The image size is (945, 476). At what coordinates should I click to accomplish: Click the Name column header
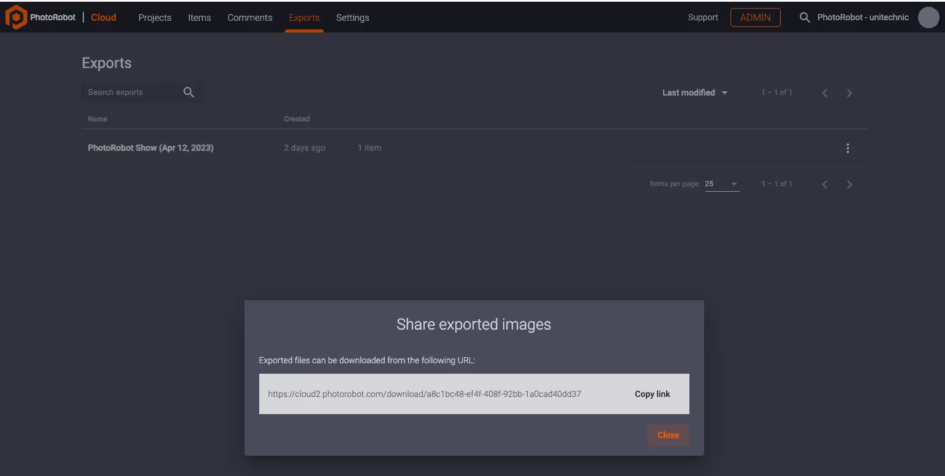(x=97, y=119)
